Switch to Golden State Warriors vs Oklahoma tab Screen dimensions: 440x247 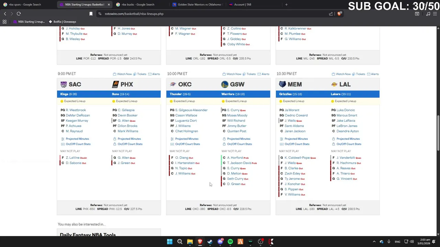point(197,4)
